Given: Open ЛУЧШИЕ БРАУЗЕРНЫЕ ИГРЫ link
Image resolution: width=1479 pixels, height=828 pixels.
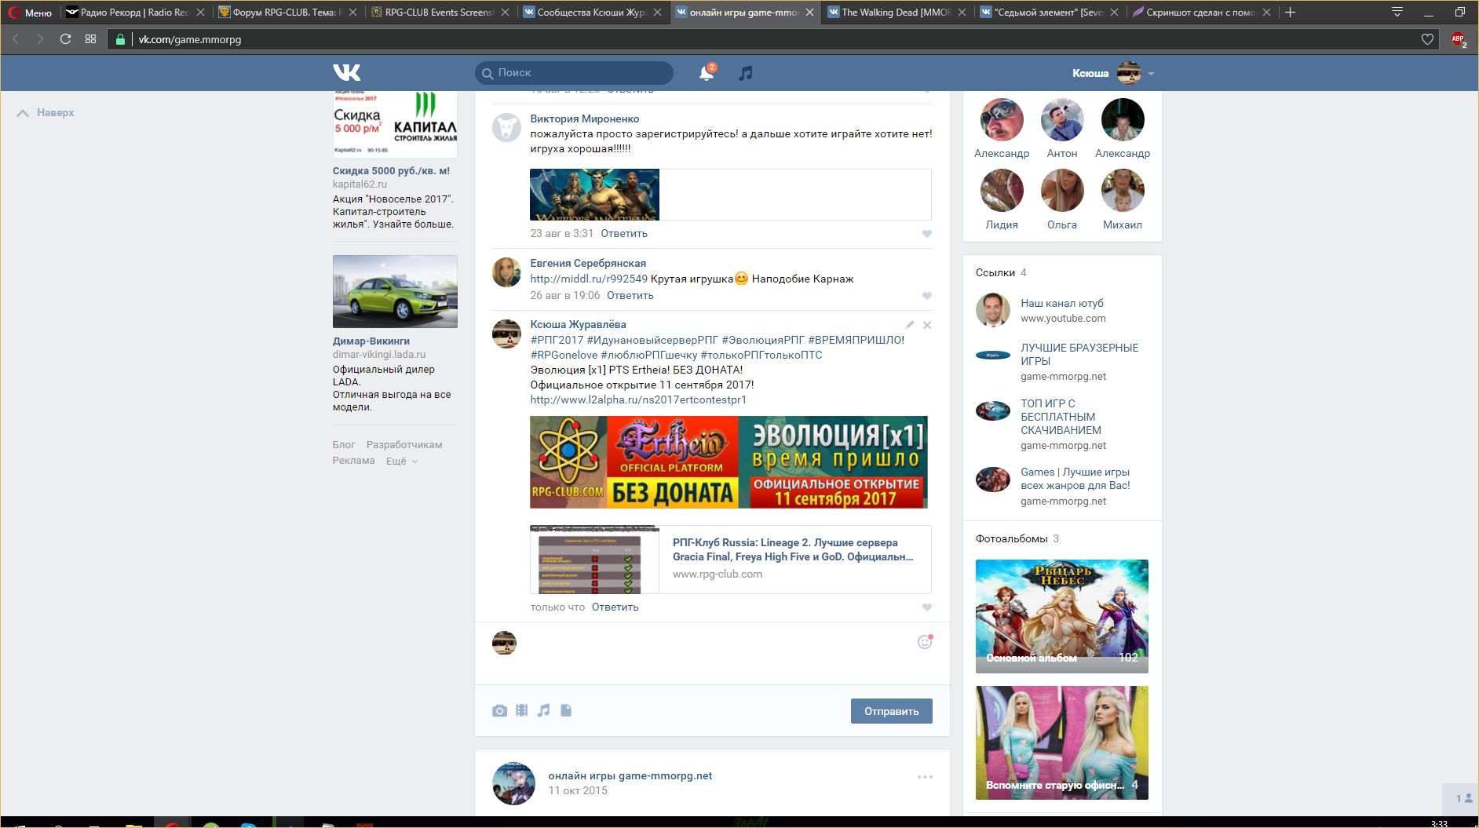Looking at the screenshot, I should [x=1079, y=355].
